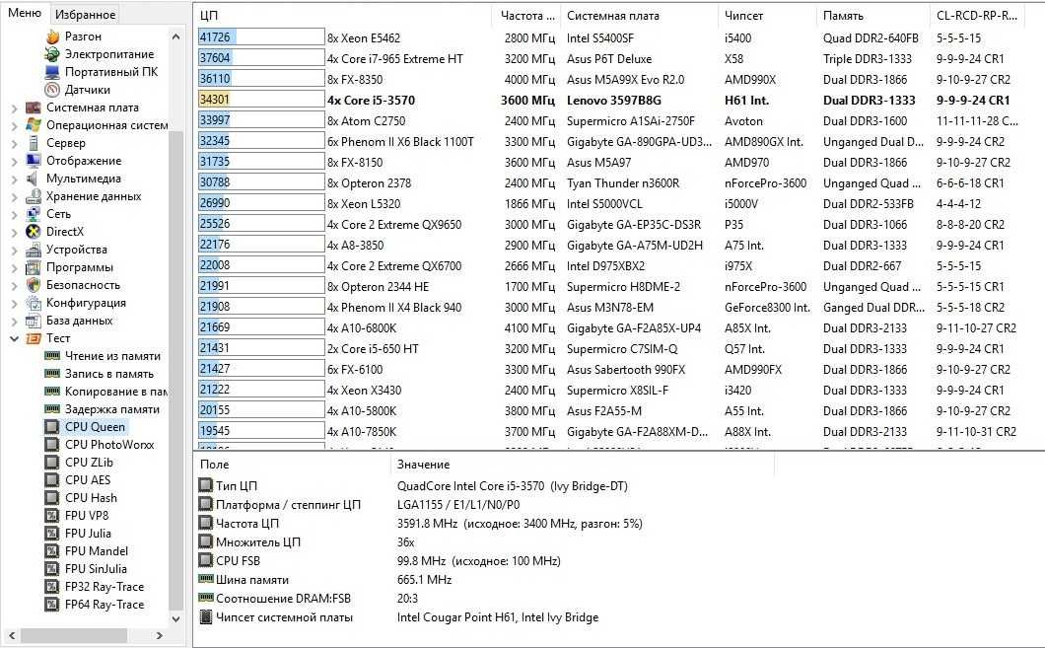
Task: Select the CPU PhotoWorxx test
Action: [x=109, y=445]
